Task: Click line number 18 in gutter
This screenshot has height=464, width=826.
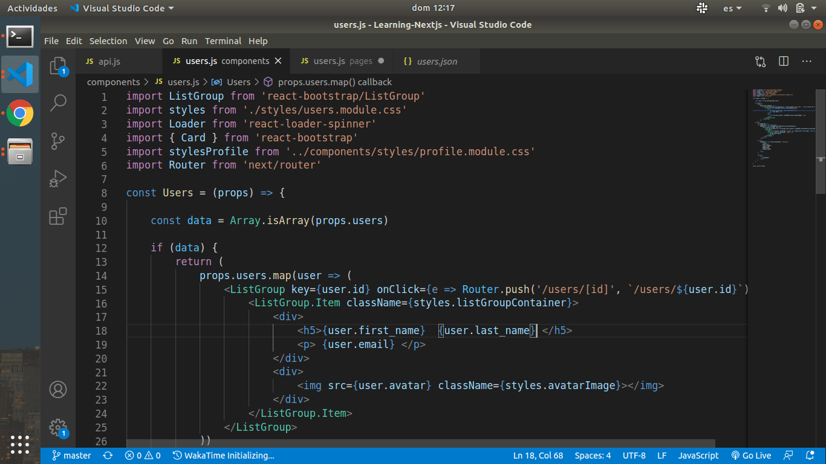Action: (101, 330)
